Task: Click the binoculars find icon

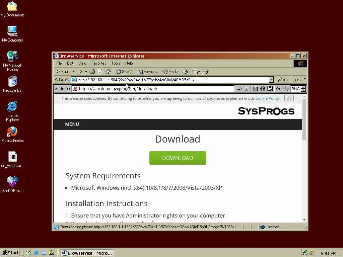Action: (x=263, y=88)
